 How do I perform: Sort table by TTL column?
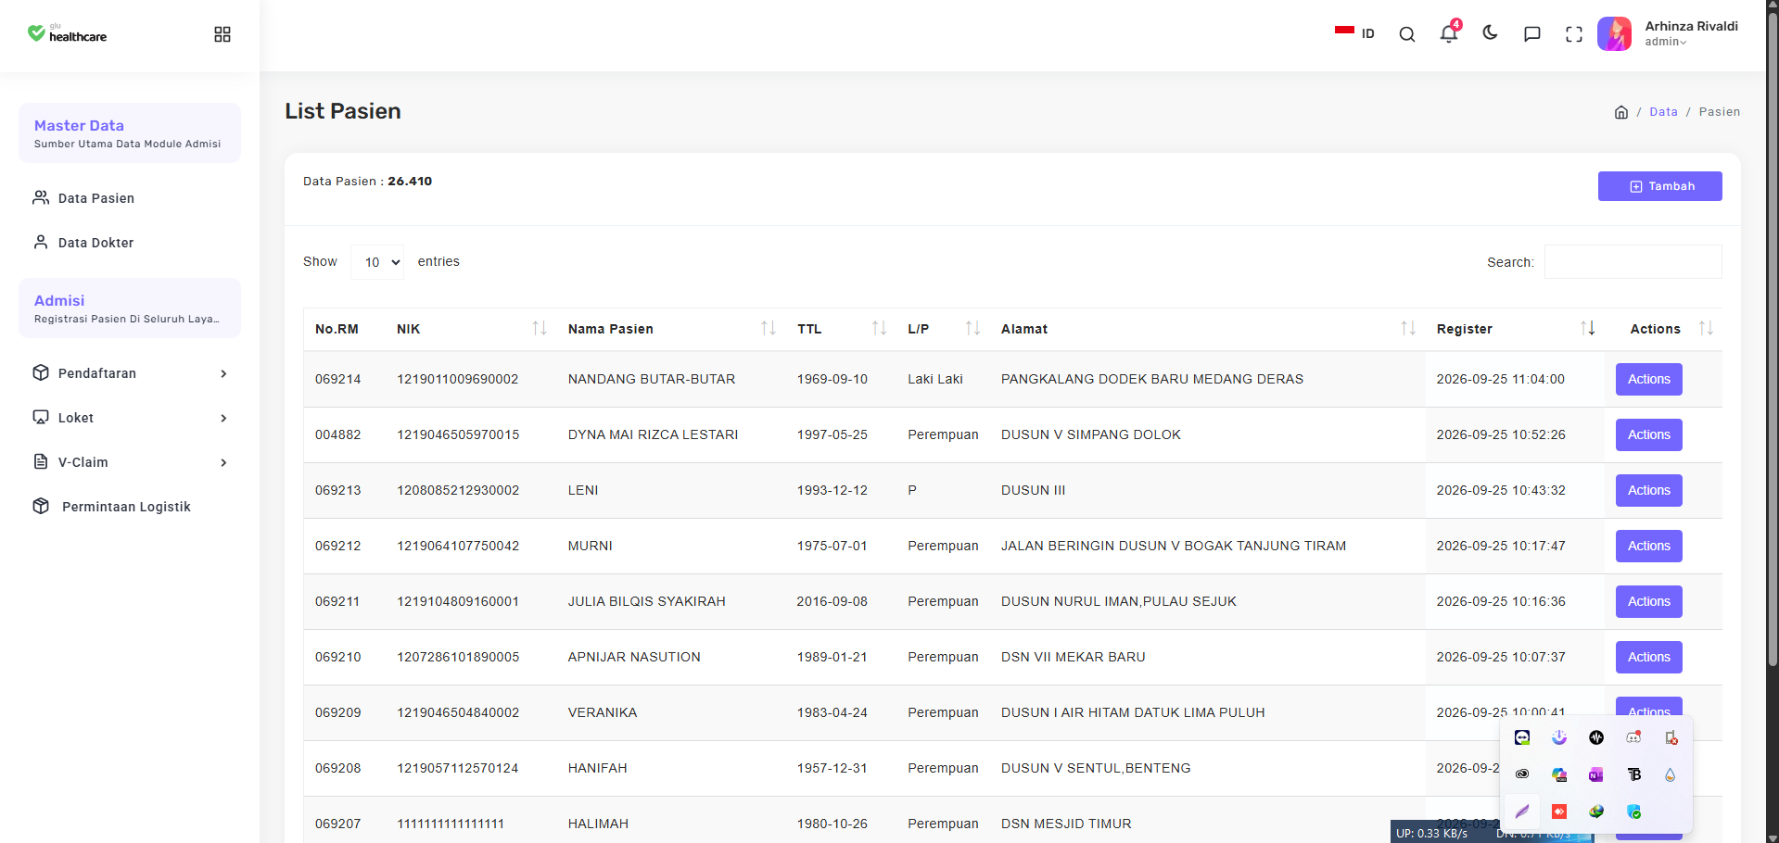point(841,329)
